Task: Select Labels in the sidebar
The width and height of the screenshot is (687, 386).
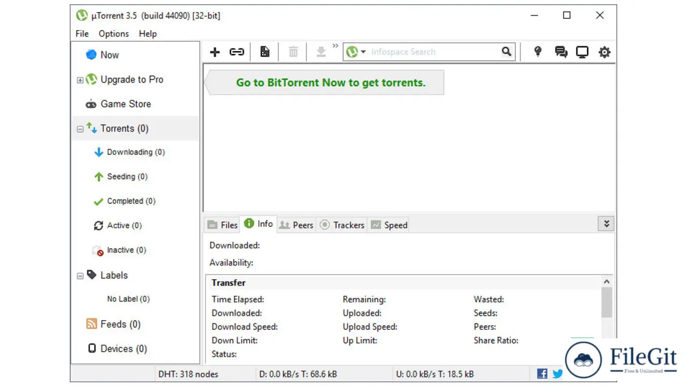Action: pos(114,275)
